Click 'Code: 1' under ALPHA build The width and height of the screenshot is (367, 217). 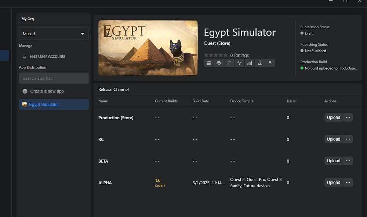coord(160,186)
